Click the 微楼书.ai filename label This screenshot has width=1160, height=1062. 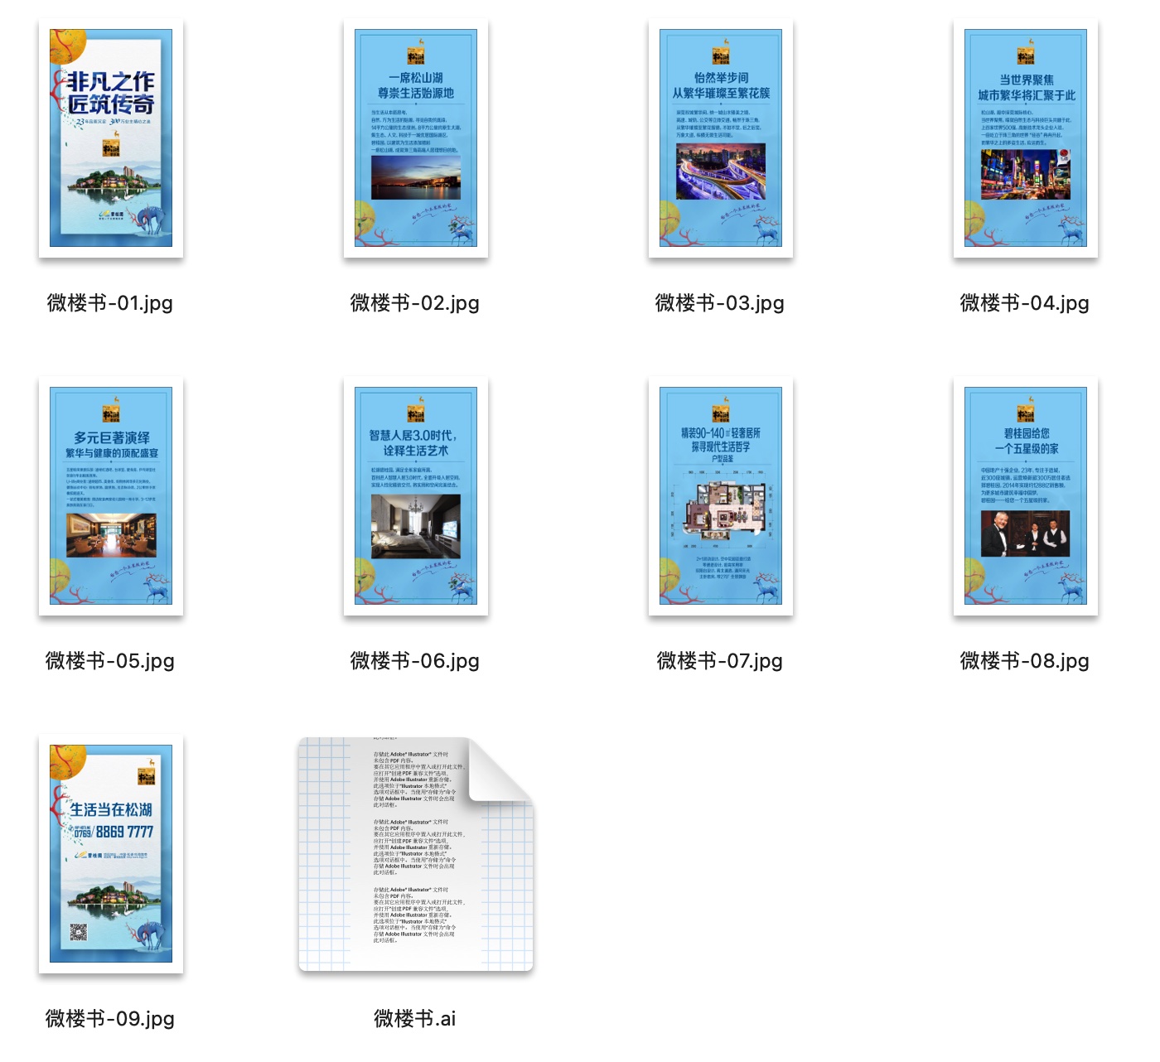tap(415, 1019)
